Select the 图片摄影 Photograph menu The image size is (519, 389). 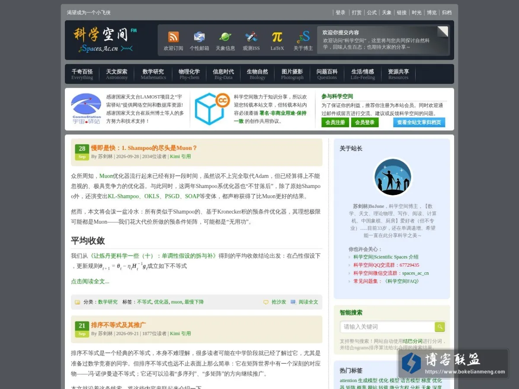coord(292,74)
